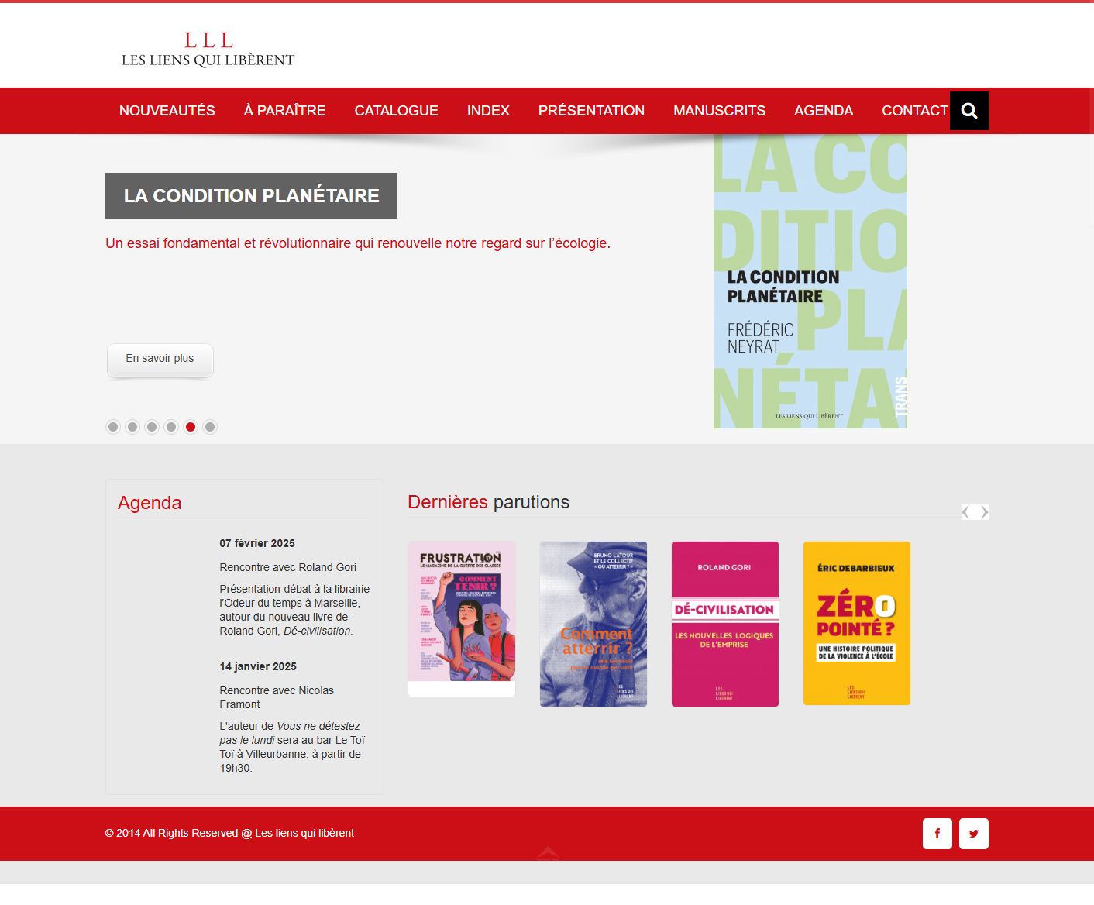The image size is (1094, 905).
Task: Open the Dé-civilisation book cover
Action: 725,624
